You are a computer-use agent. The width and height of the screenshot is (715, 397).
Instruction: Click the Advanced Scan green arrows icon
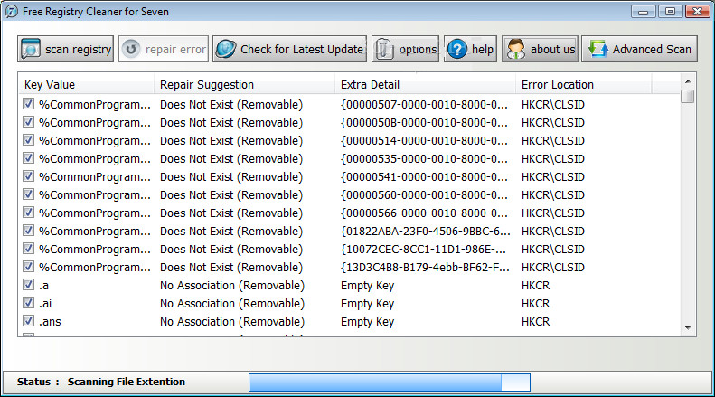coord(597,49)
